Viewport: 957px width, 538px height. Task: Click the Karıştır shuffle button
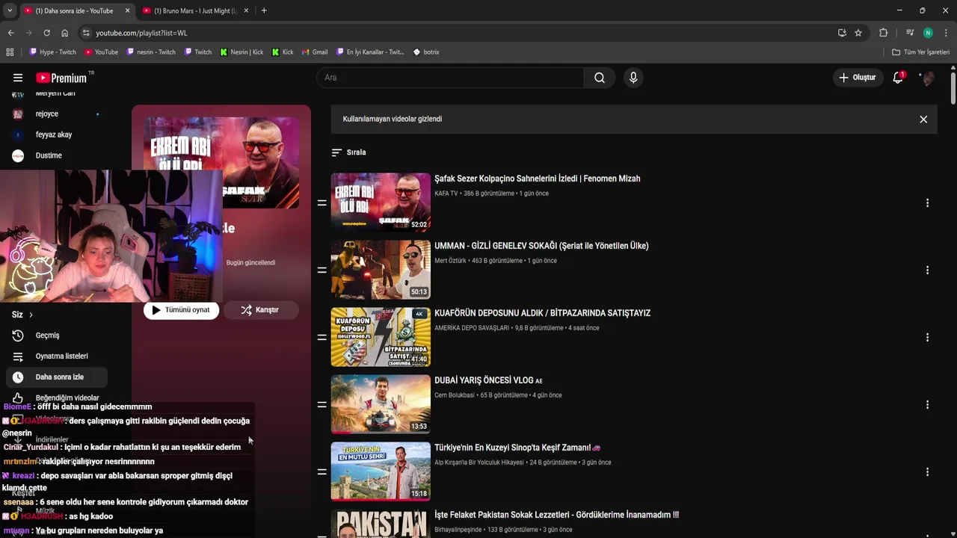260,310
